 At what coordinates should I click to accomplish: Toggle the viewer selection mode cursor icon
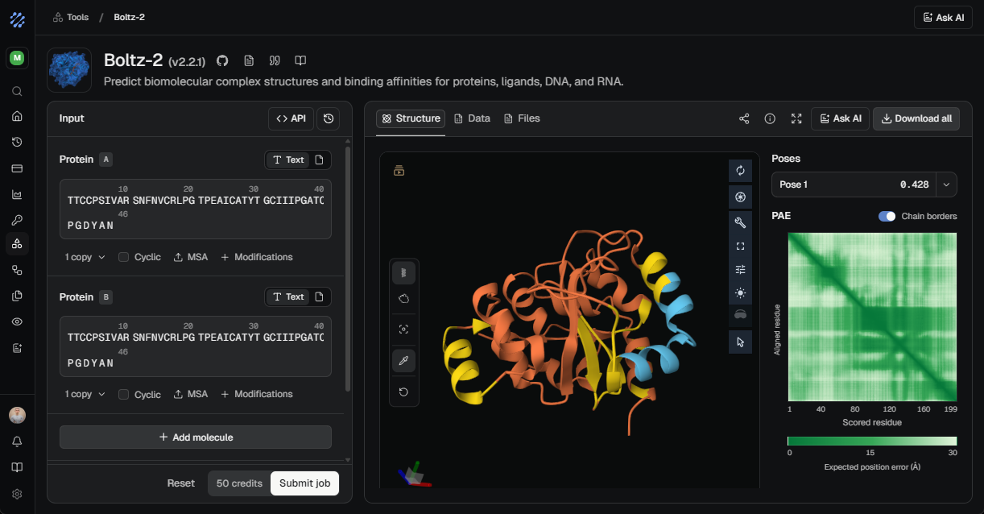[x=740, y=342]
